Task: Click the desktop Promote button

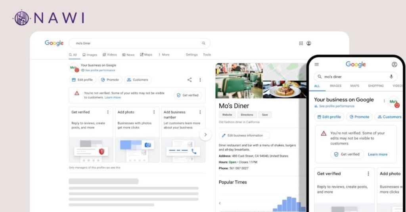Action: pos(110,80)
